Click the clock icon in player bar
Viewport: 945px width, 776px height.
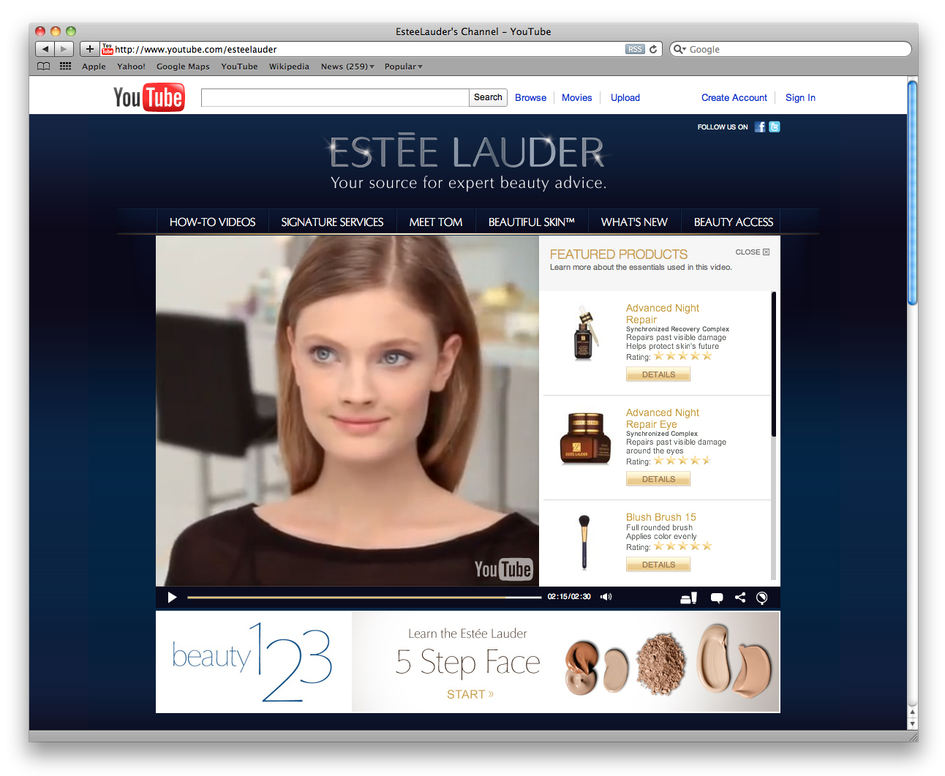[762, 598]
